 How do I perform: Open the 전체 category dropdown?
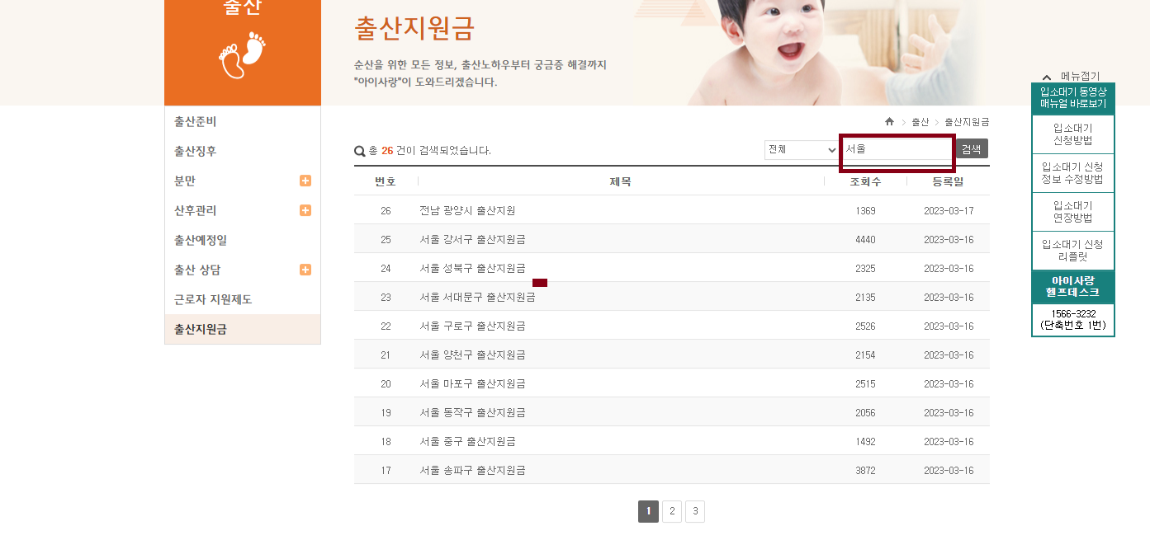801,149
